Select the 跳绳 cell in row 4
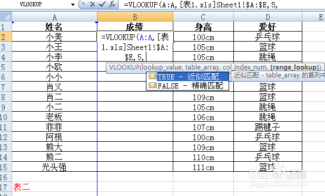The height and width of the screenshot is (196, 325). (268, 57)
